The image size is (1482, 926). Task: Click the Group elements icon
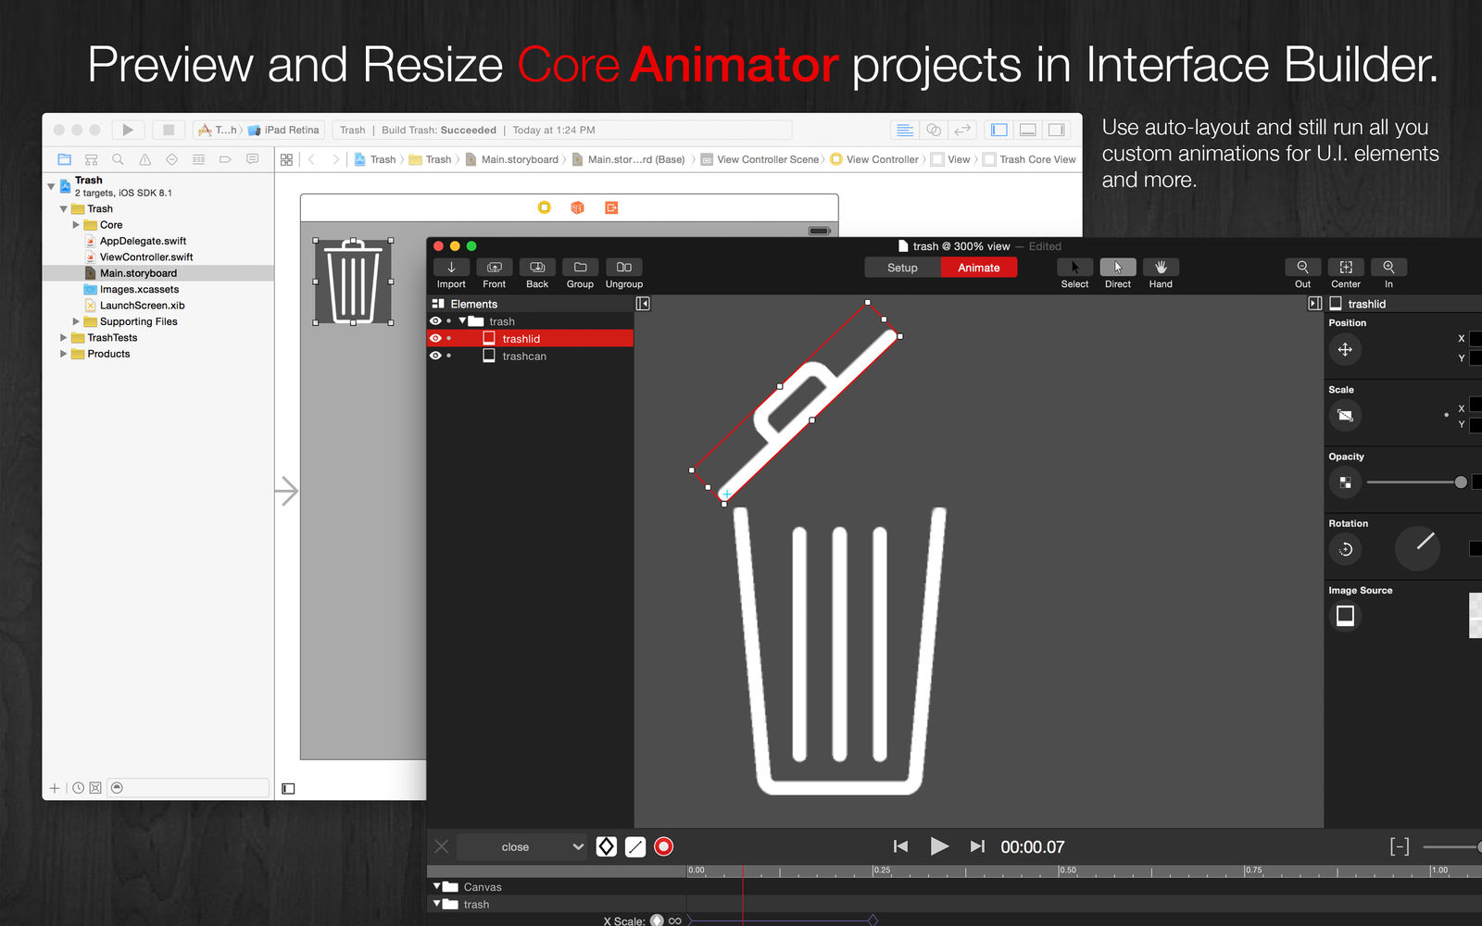(x=580, y=268)
